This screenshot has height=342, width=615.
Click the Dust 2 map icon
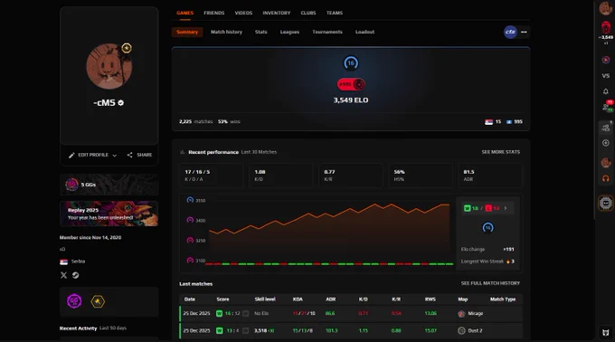pos(461,330)
